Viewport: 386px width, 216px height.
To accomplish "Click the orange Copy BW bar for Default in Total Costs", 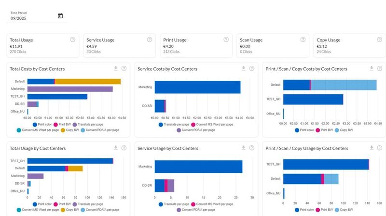I will click(x=88, y=81).
